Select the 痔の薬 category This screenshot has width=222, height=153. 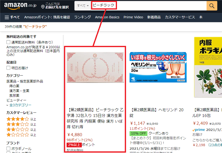(x=14, y=86)
